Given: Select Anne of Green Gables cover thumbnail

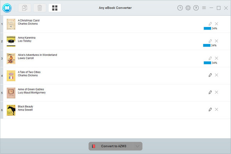Looking at the screenshot, I should tap(11, 93).
